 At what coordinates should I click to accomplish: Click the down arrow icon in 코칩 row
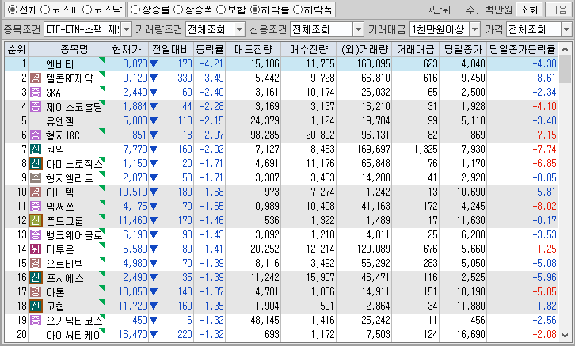(x=154, y=306)
